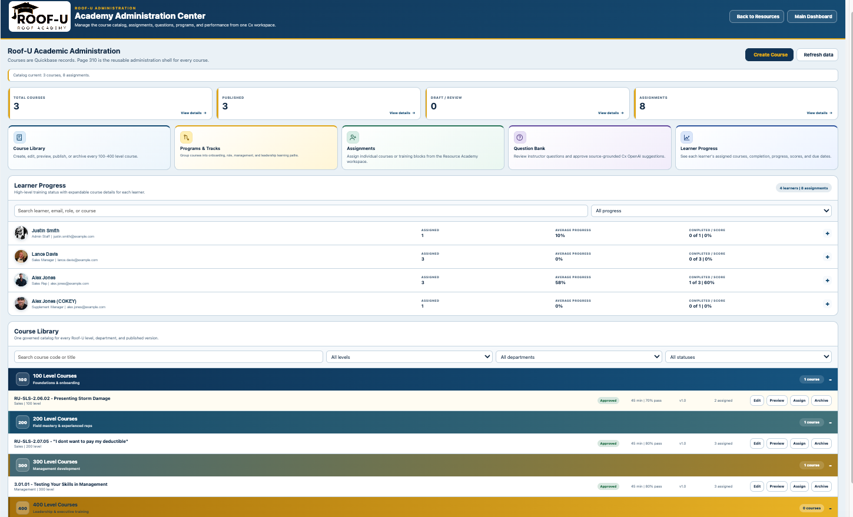Open the Programs & Tracks card title
This screenshot has height=517, width=853.
point(200,149)
